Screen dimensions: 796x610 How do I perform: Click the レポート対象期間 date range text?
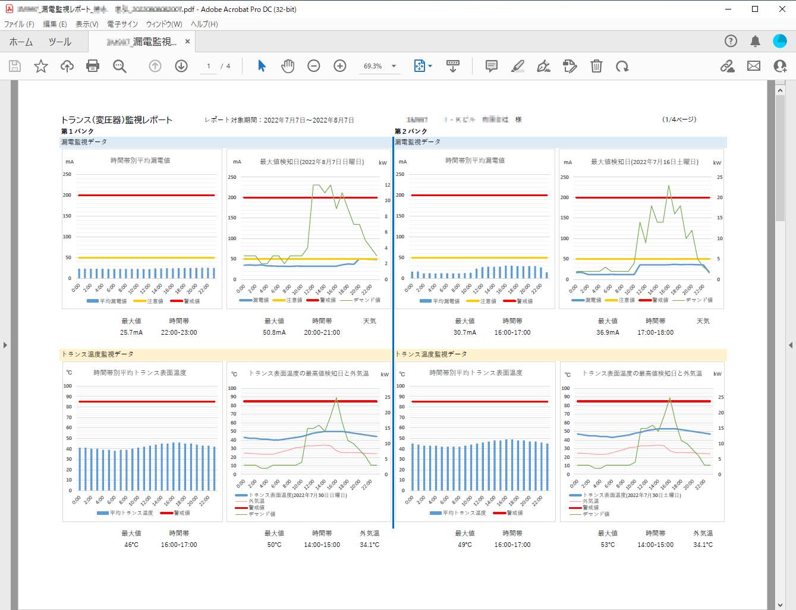(x=279, y=120)
